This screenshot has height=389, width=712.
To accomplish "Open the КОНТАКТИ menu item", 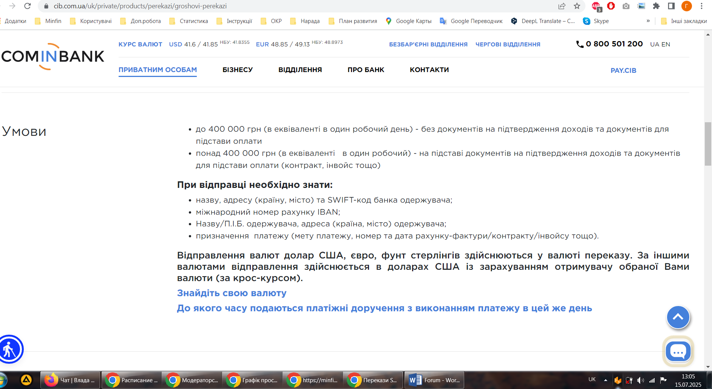I will 429,70.
